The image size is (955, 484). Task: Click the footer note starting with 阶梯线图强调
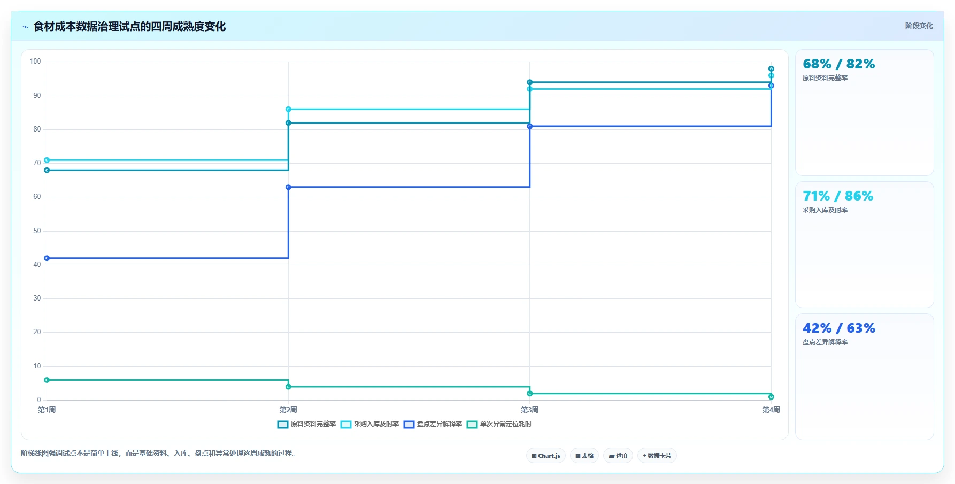point(159,453)
